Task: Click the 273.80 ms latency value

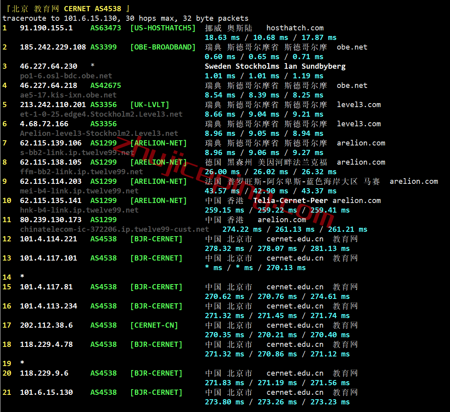Action: [x=224, y=402]
